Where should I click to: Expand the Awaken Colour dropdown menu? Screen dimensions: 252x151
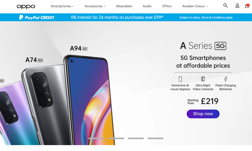point(195,6)
